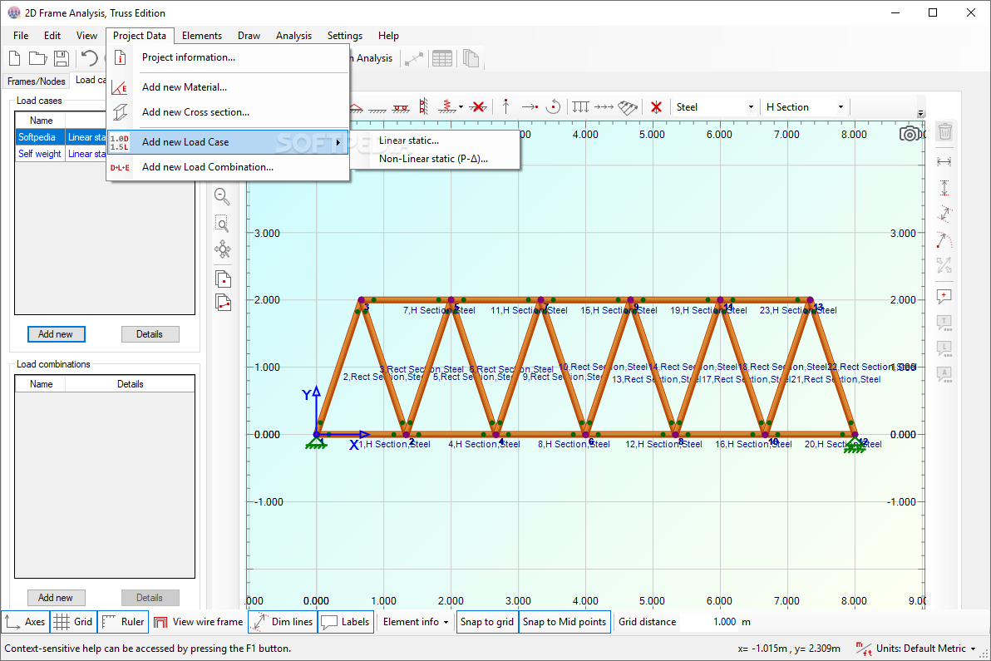Click Details under Load cases
Screen dimensions: 991x661
coord(150,334)
